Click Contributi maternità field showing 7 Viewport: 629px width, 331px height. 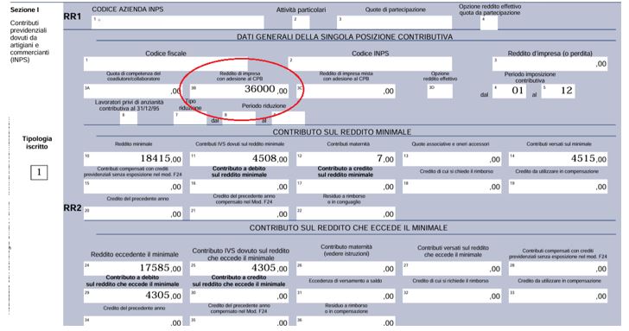pos(346,159)
